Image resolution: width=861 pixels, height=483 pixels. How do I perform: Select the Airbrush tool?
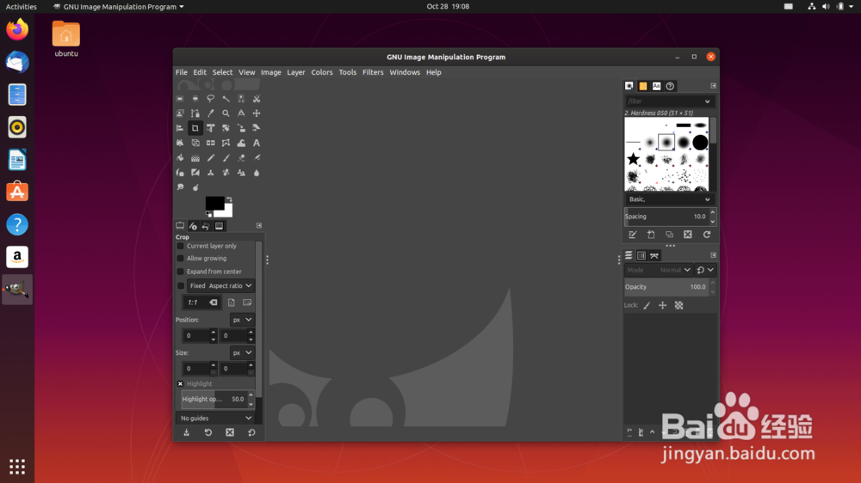click(x=257, y=158)
